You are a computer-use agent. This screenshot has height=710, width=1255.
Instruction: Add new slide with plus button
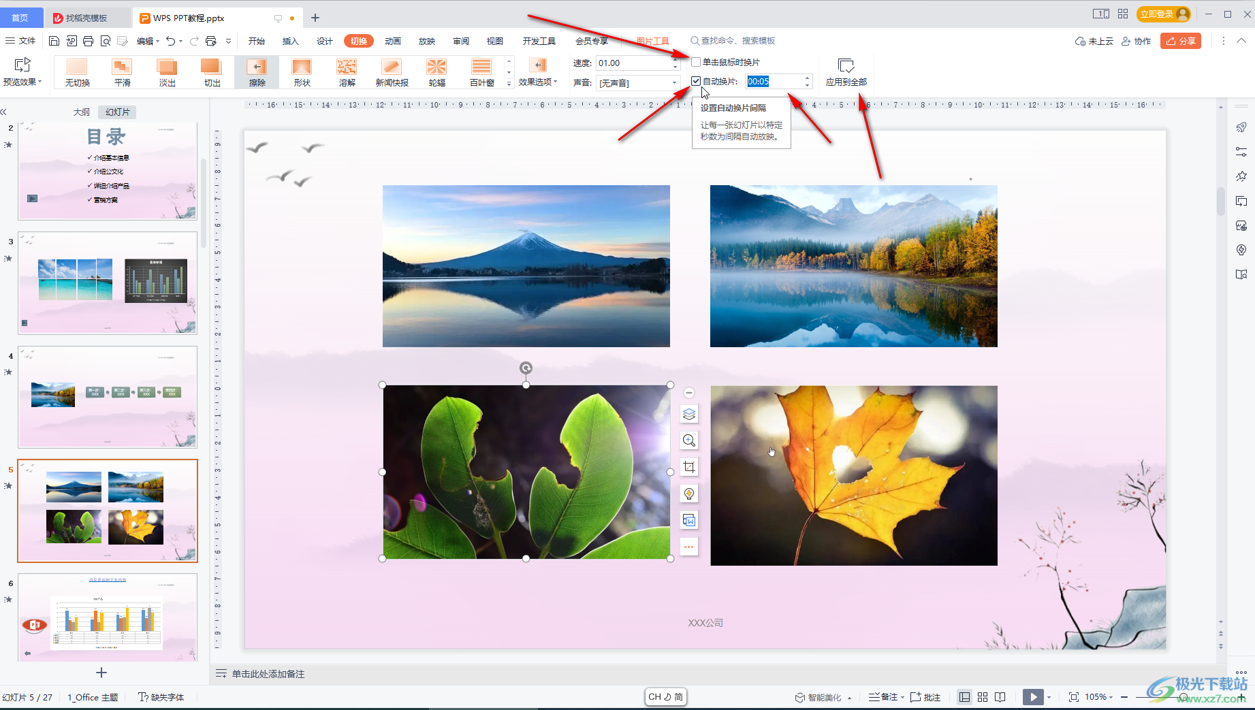[101, 673]
